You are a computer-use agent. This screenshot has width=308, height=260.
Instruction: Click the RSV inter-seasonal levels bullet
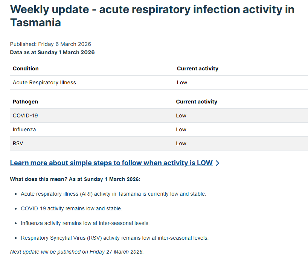tap(114, 238)
